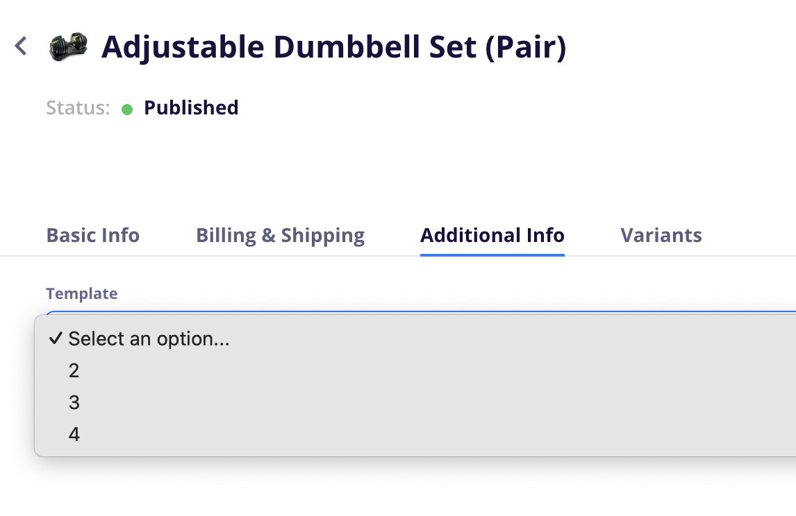This screenshot has height=516, width=796.
Task: Click the Published status text
Action: [191, 108]
